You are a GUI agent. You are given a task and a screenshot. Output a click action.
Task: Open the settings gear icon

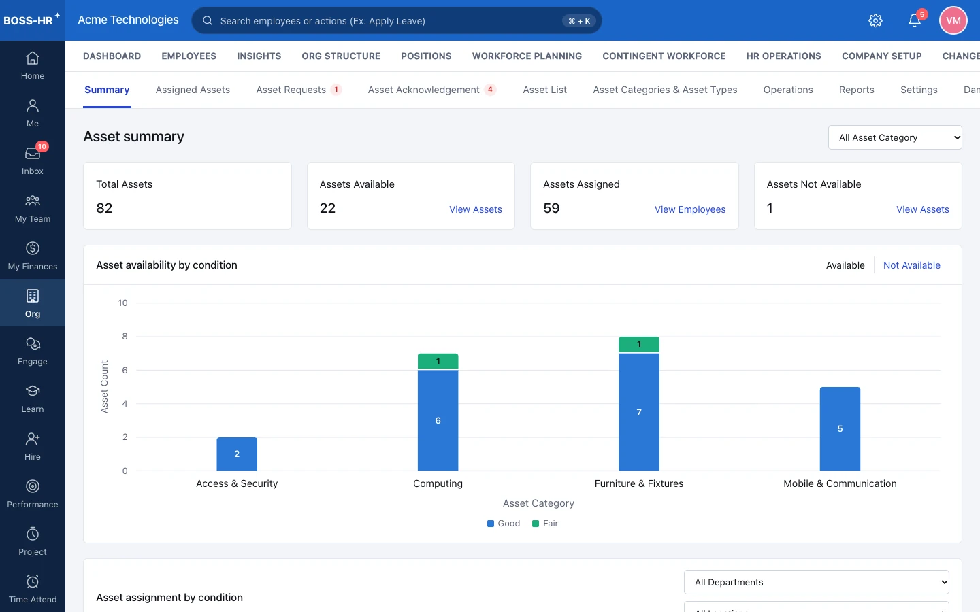click(x=876, y=20)
